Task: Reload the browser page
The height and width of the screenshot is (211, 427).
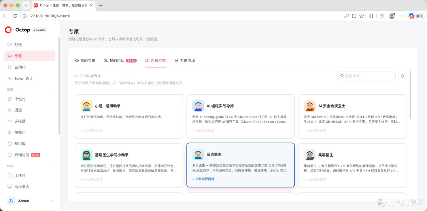Action: [15, 16]
